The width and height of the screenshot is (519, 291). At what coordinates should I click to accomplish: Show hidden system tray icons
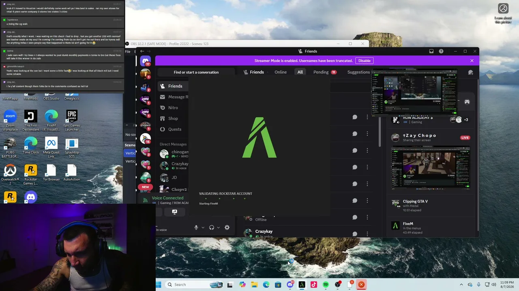(461, 285)
